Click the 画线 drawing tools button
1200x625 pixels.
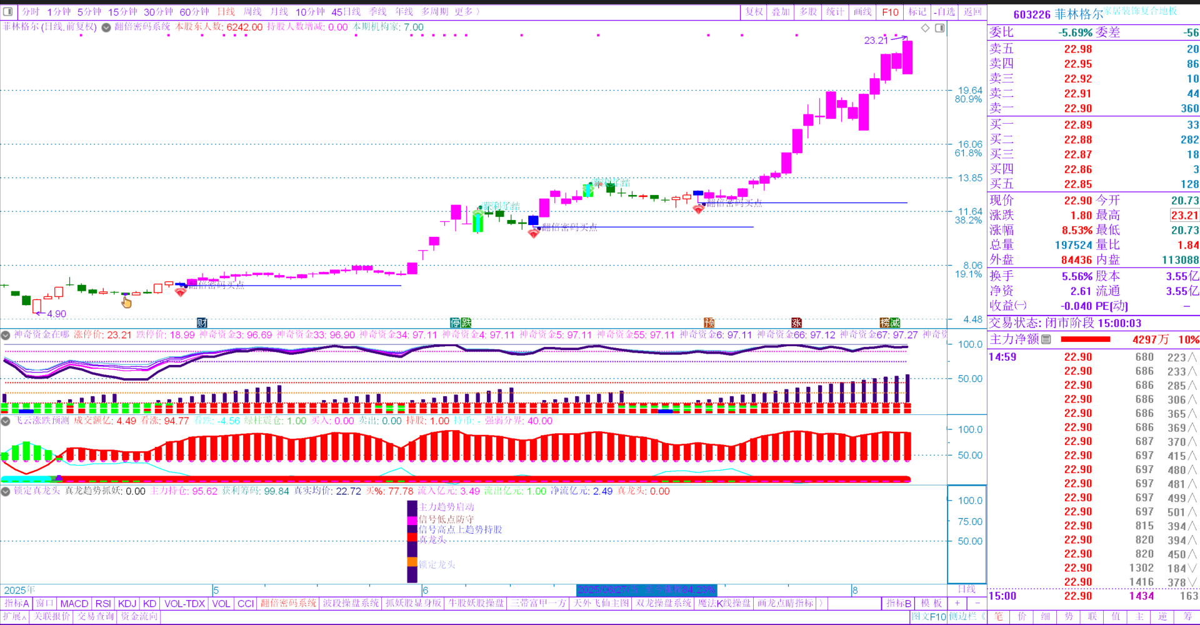click(862, 11)
